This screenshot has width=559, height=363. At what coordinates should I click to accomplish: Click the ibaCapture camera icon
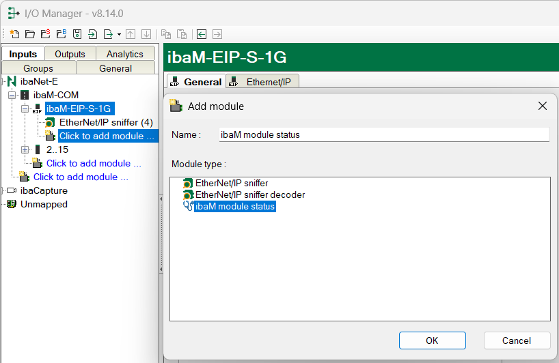point(12,191)
